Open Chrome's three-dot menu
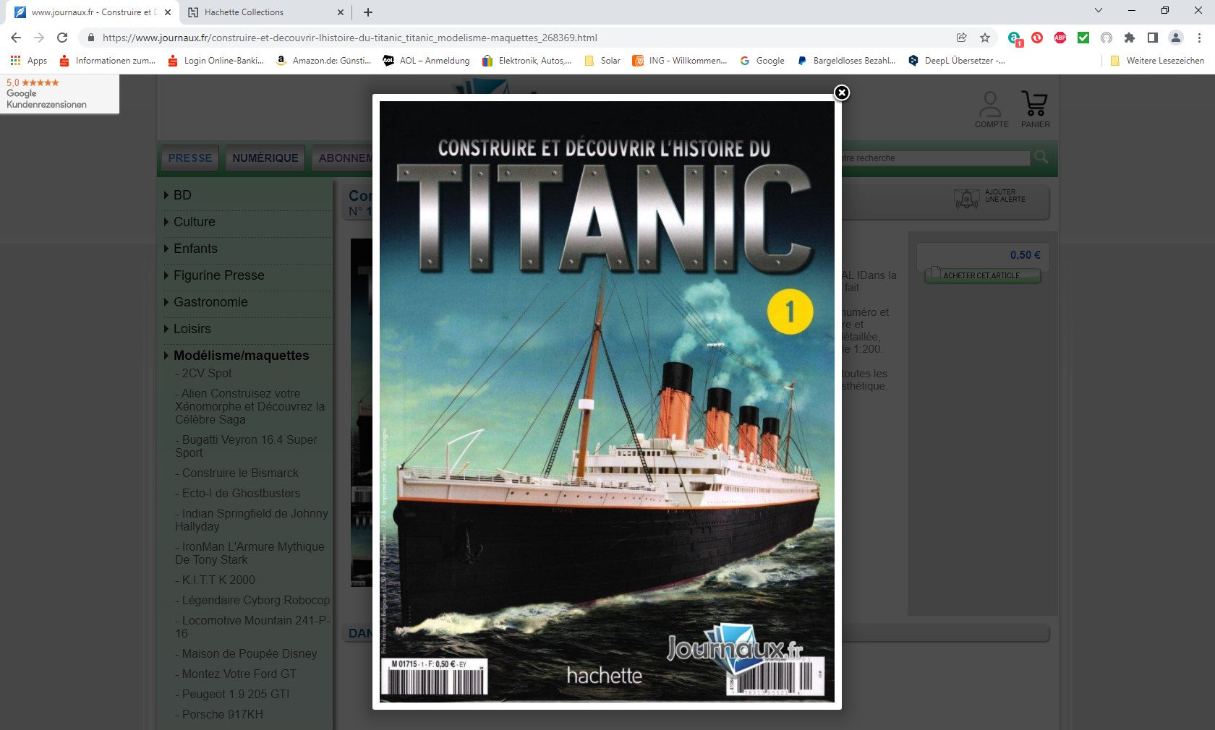The image size is (1215, 730). (1199, 38)
